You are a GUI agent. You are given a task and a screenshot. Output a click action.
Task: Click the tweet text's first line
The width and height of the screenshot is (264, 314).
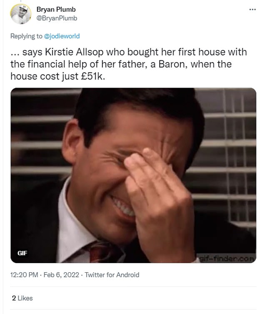click(128, 52)
